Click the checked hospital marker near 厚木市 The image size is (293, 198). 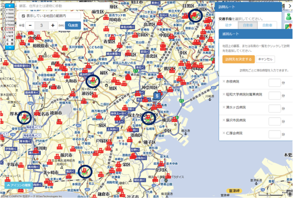(x=24, y=118)
